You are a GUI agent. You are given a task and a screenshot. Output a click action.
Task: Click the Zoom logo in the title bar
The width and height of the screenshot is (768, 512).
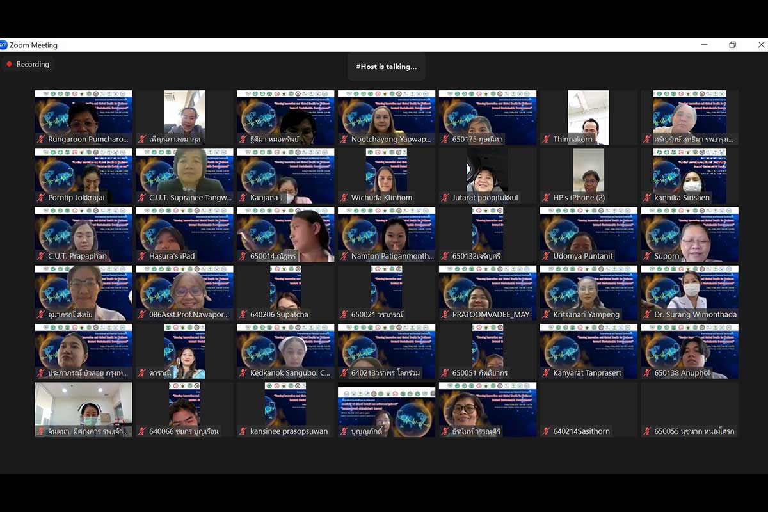[x=3, y=45]
